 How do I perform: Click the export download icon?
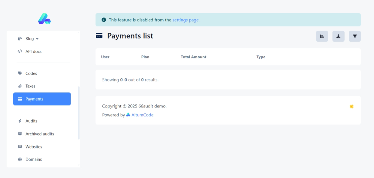338,36
